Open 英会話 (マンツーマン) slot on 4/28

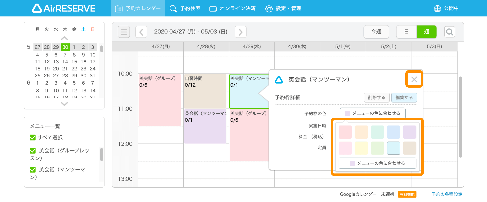click(x=205, y=126)
